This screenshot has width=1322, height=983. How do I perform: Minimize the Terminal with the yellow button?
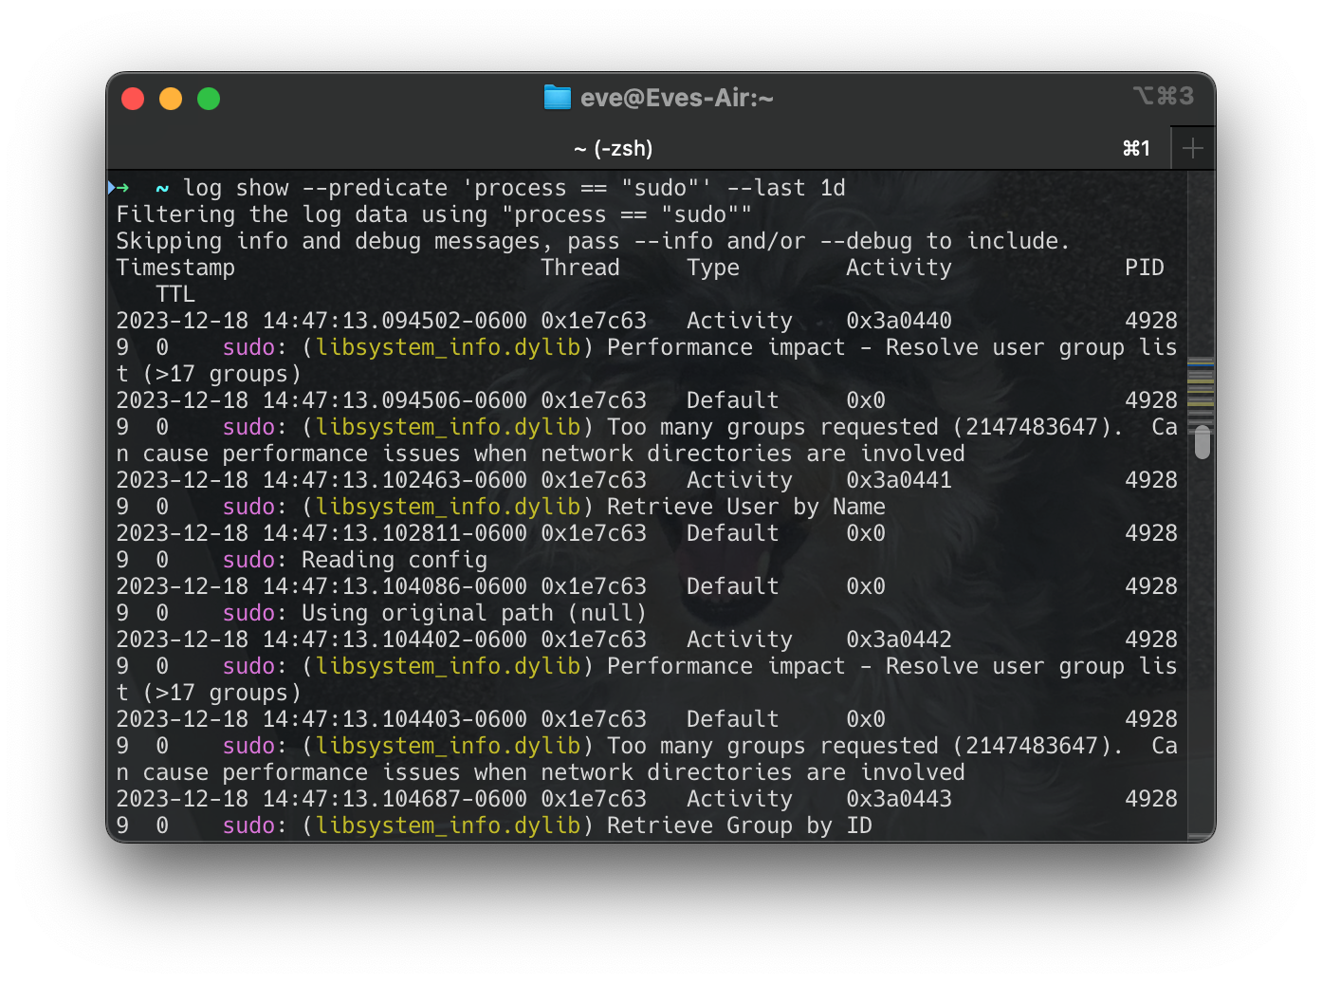[x=171, y=98]
